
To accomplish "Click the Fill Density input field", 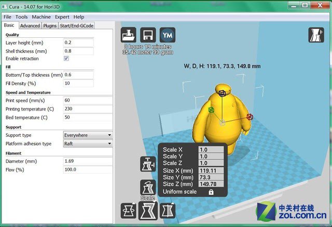I will [78, 83].
